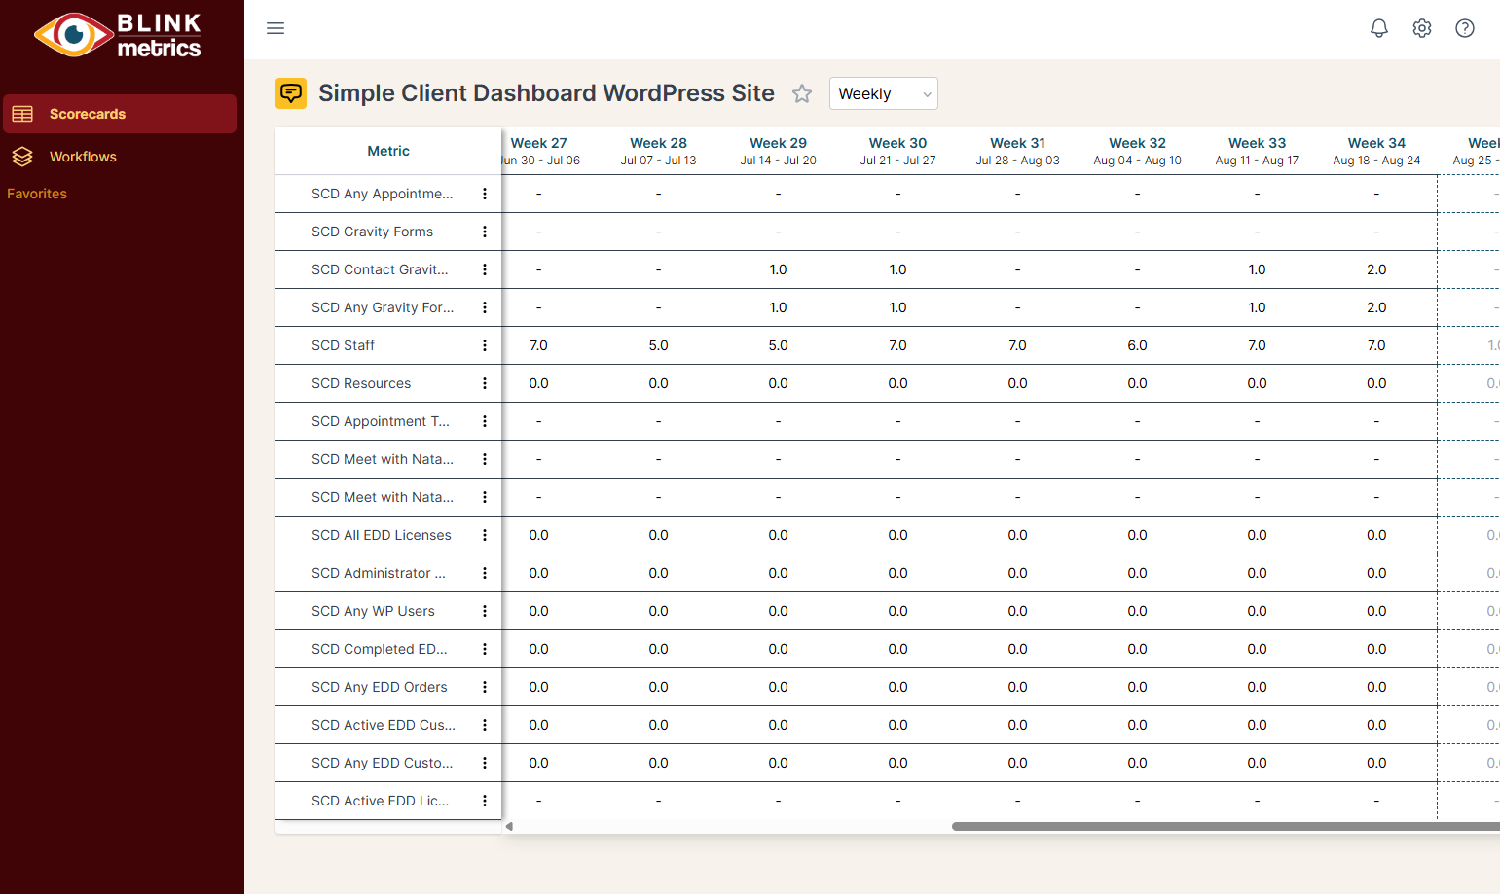1500x894 pixels.
Task: Click the SCD Contact Gravit... metric name
Action: [380, 269]
